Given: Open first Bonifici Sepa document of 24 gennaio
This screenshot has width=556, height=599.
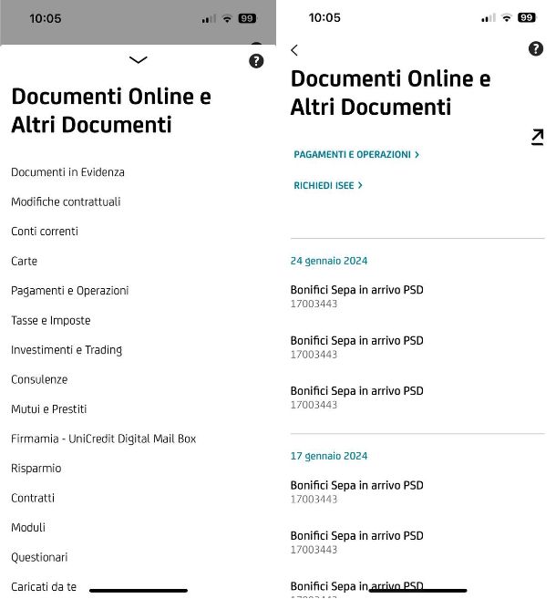Looking at the screenshot, I should pyautogui.click(x=356, y=295).
